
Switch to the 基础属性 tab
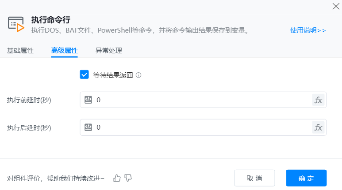20,50
